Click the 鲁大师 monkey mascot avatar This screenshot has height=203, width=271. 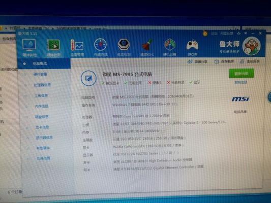(x=252, y=46)
